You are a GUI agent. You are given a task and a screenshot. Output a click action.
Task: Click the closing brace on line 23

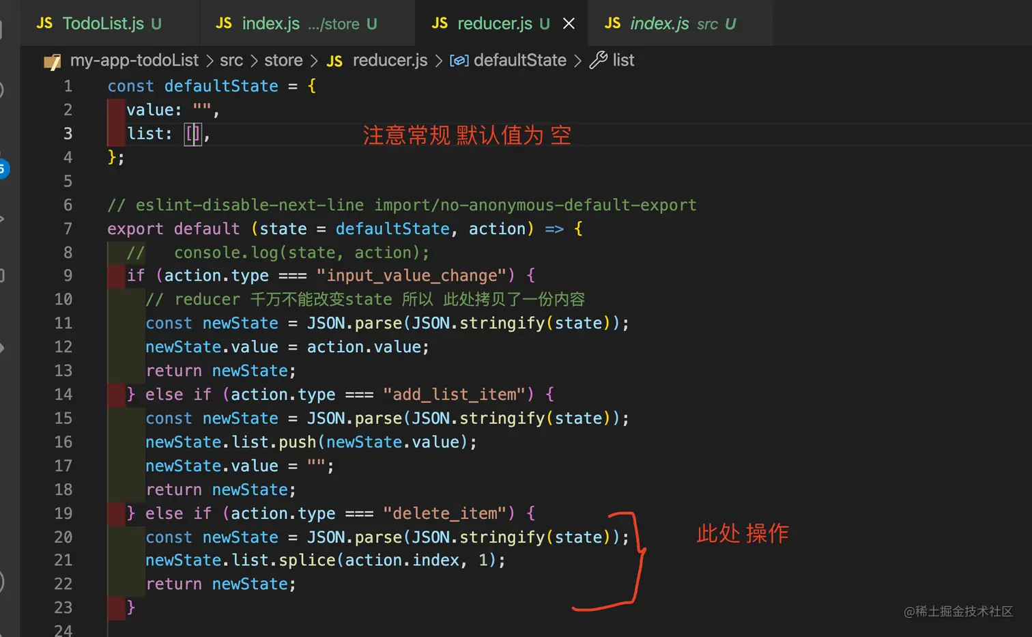click(x=130, y=608)
